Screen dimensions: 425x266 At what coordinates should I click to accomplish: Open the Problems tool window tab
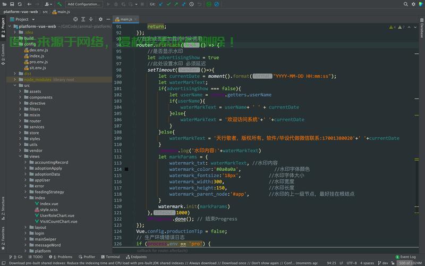pos(61,257)
